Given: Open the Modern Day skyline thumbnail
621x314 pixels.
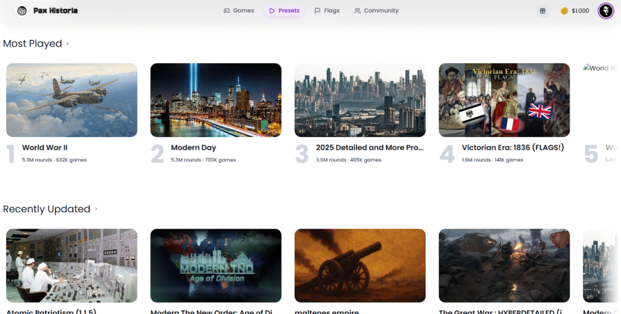Looking at the screenshot, I should pos(215,100).
